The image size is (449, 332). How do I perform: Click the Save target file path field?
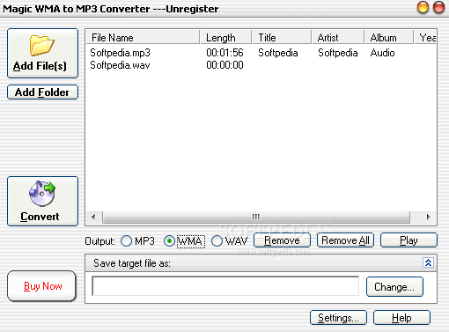[x=225, y=286]
